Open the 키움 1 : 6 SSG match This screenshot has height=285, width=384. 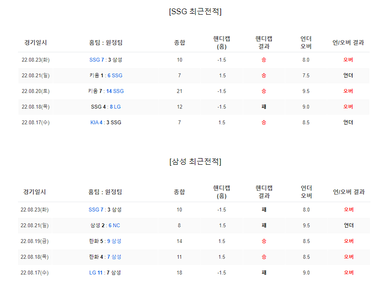point(106,76)
